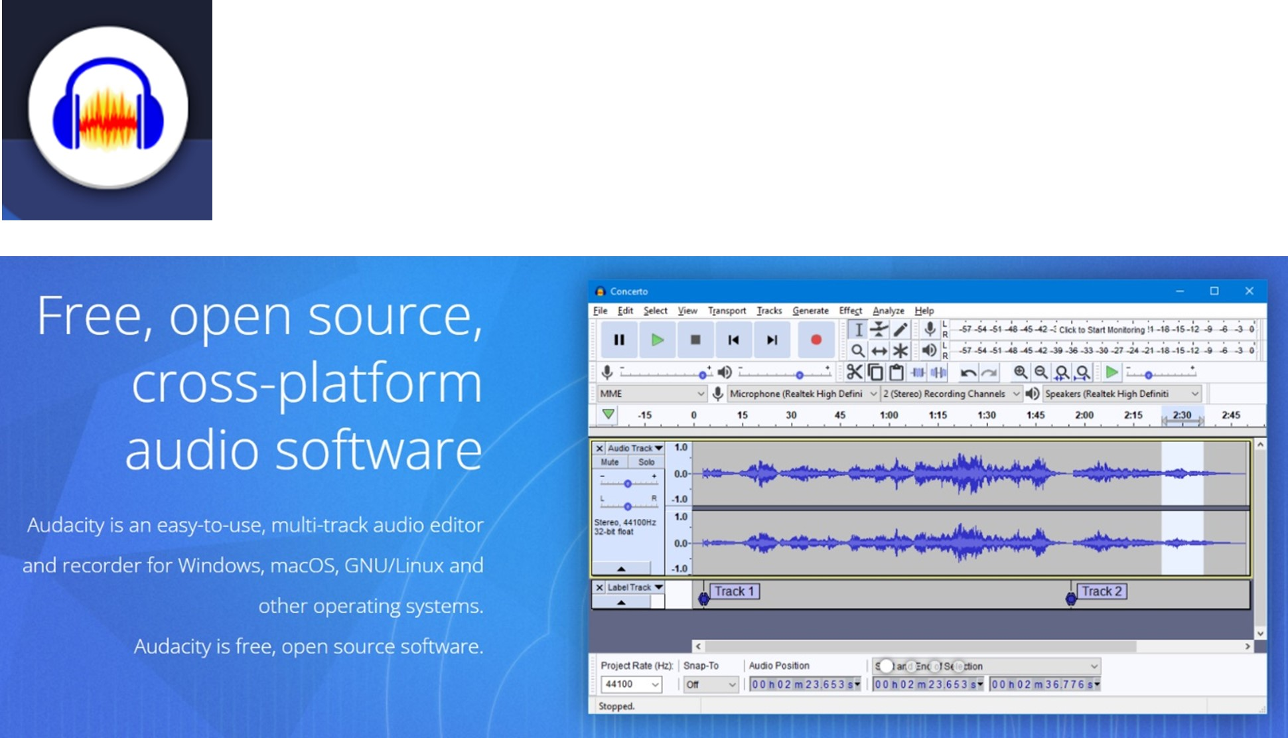Click the play-at-speed slider handle

(1149, 375)
